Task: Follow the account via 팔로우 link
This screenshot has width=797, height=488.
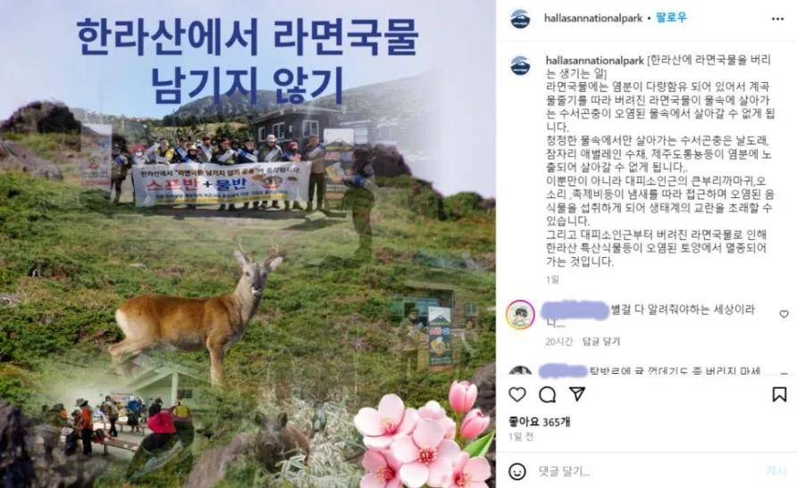Action: pos(671,18)
